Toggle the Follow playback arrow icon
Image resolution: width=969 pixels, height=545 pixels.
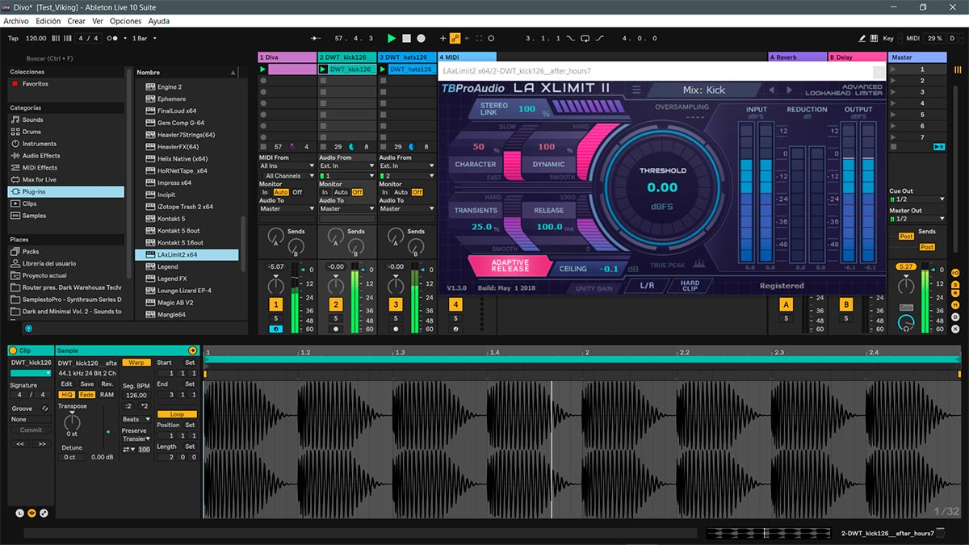point(317,38)
